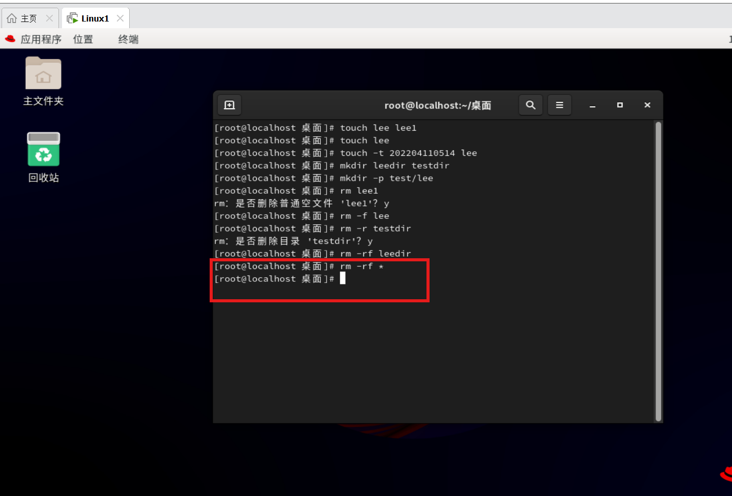Open the terminal search icon
This screenshot has height=496, width=732.
click(x=531, y=105)
